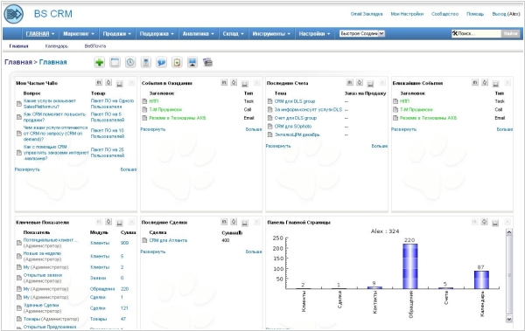Focus the Поиск search input field
The width and height of the screenshot is (525, 331).
[479, 33]
